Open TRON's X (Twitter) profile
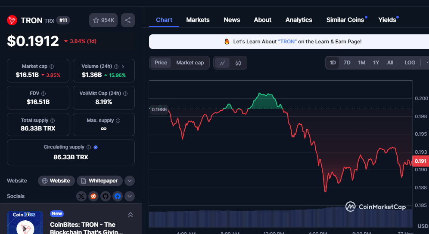 point(81,196)
